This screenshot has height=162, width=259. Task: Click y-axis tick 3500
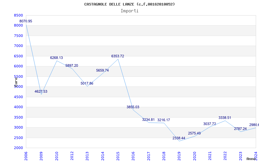click(x=18, y=117)
